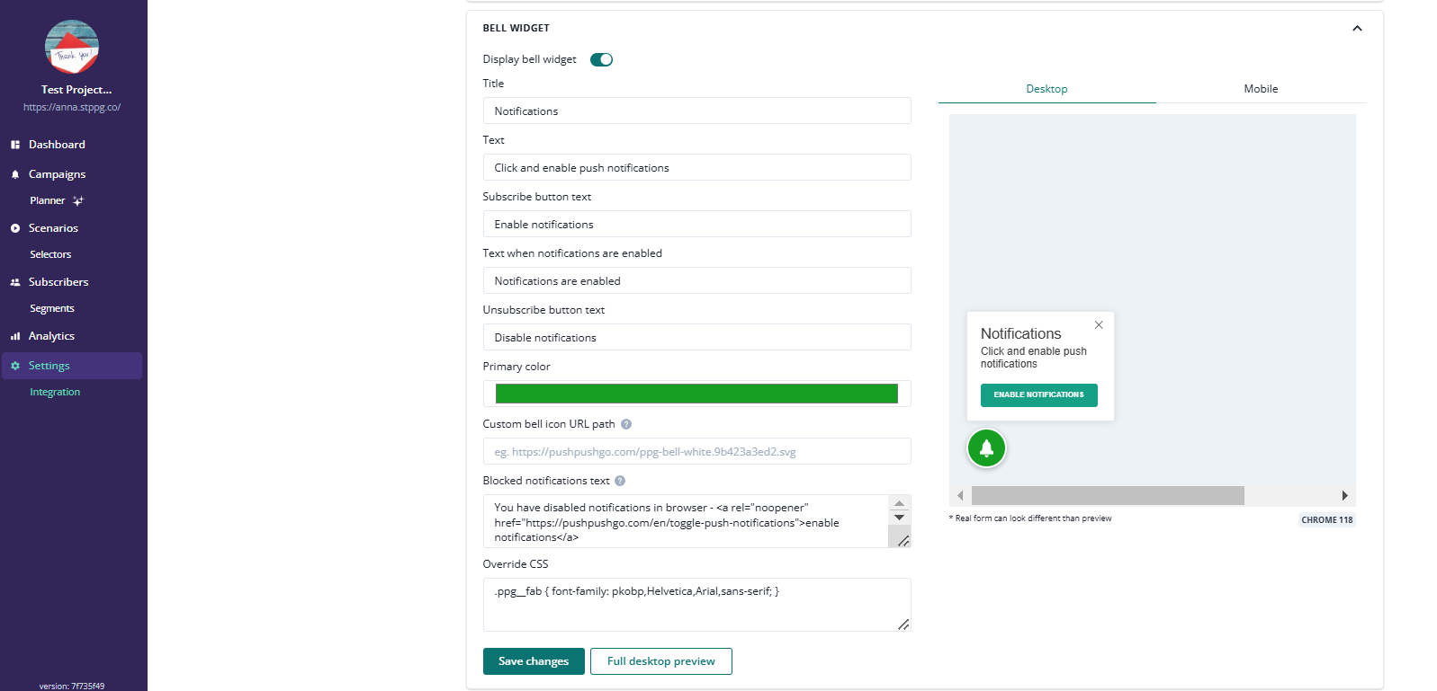This screenshot has height=691, width=1437.
Task: Click the Settings gear icon
Action: (15, 366)
